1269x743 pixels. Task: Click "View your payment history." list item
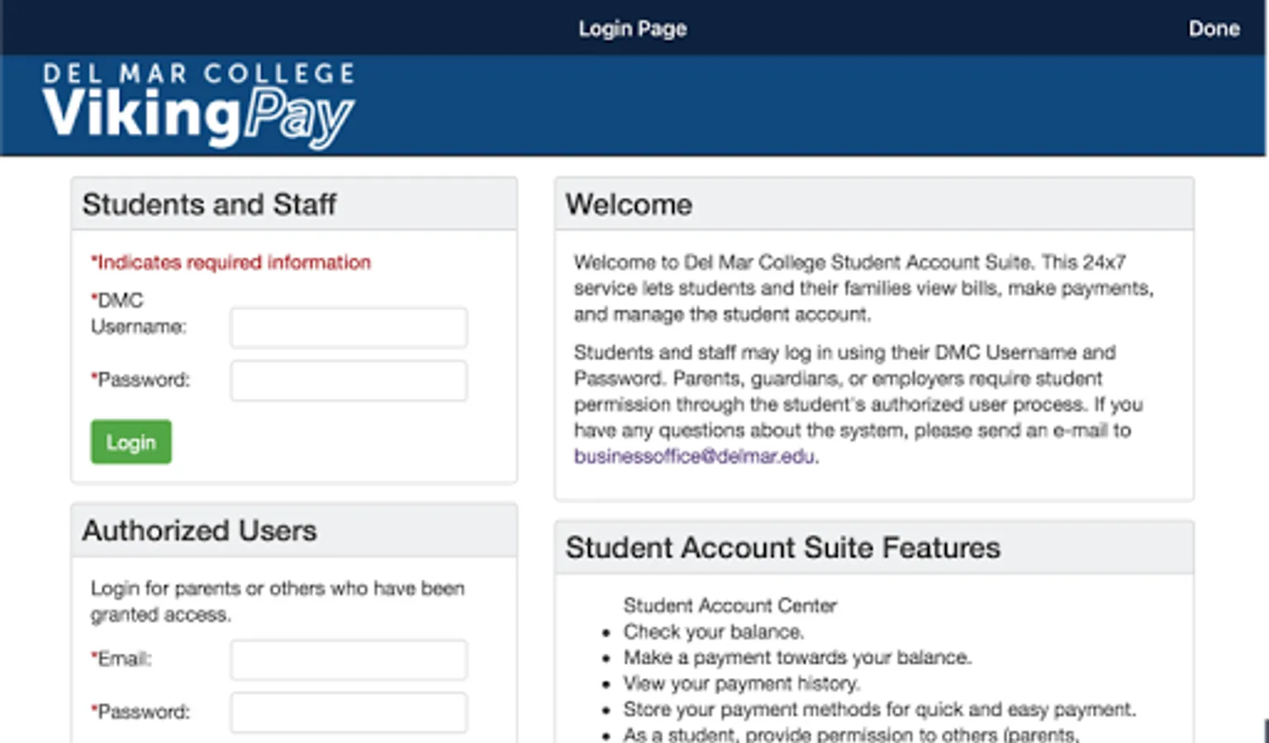click(742, 684)
